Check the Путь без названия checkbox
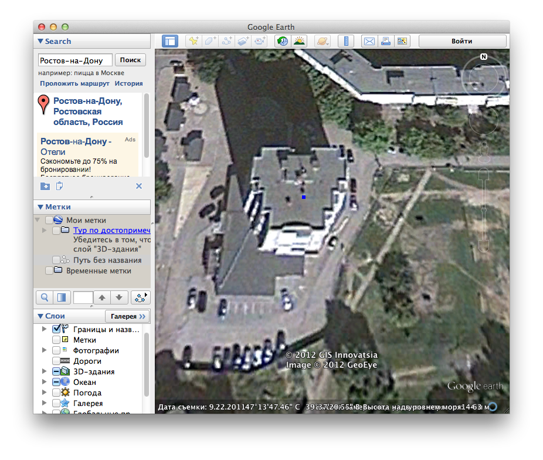This screenshot has height=460, width=543. [56, 260]
